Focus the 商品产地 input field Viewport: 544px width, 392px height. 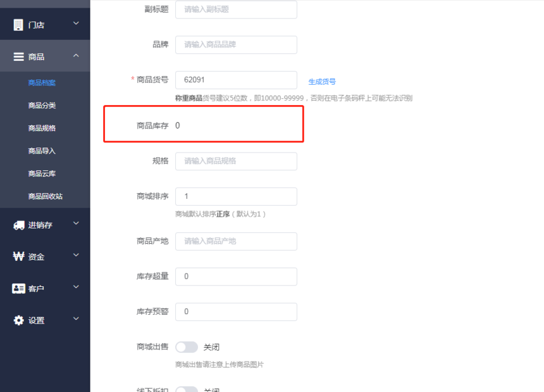pyautogui.click(x=237, y=241)
